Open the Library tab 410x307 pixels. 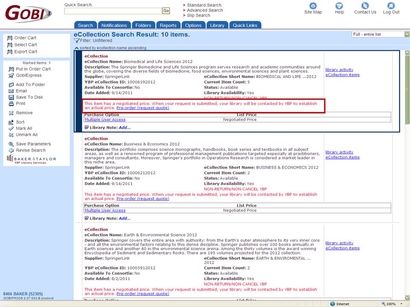pos(217,25)
